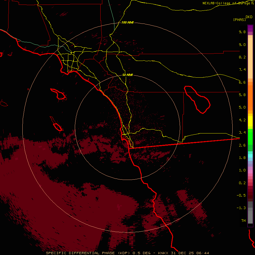255x255 pixels.
Task: Click the "8.2" color scale value
Action: coord(242,57)
